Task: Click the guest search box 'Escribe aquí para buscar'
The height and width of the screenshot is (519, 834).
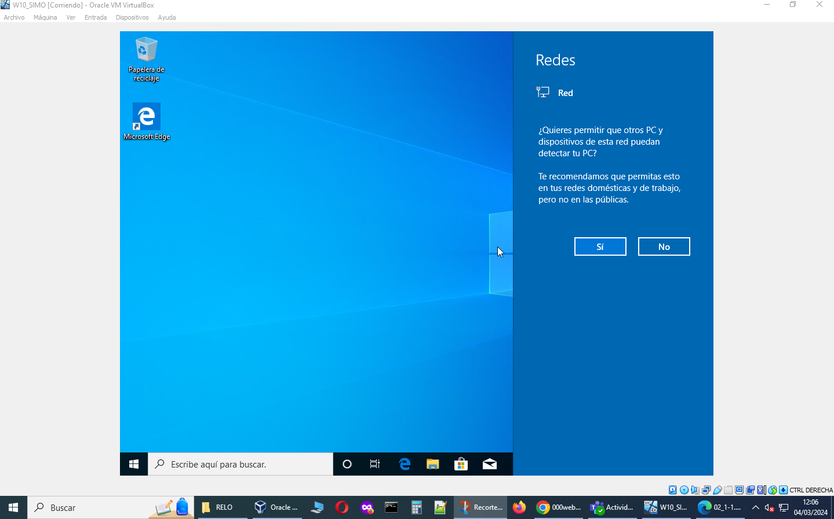Action: [x=241, y=464]
